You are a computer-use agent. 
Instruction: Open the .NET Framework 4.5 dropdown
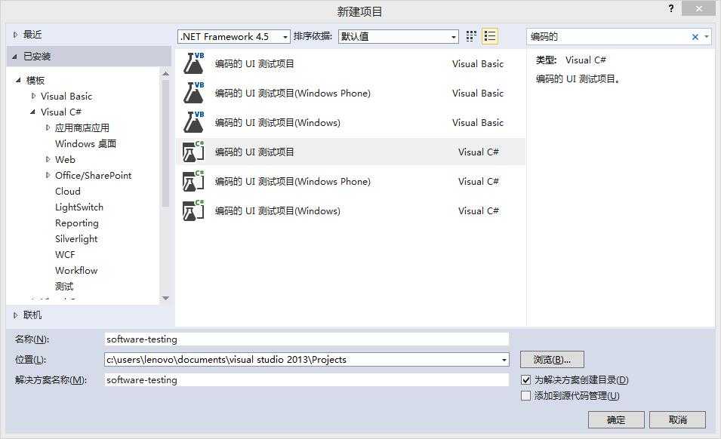(233, 37)
